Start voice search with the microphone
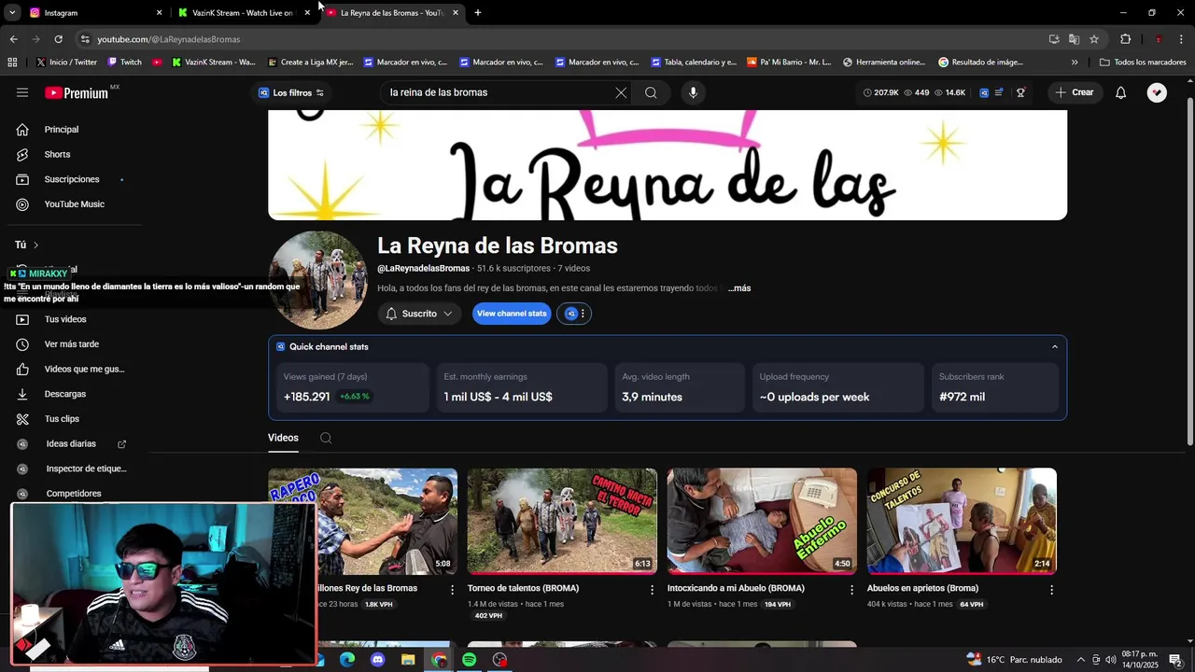 pyautogui.click(x=693, y=92)
